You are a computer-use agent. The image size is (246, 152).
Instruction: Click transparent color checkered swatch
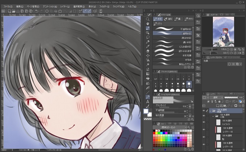coord(148,119)
